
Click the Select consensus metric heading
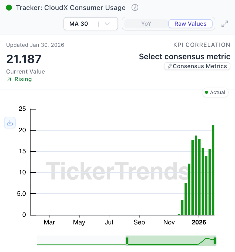coord(184,57)
